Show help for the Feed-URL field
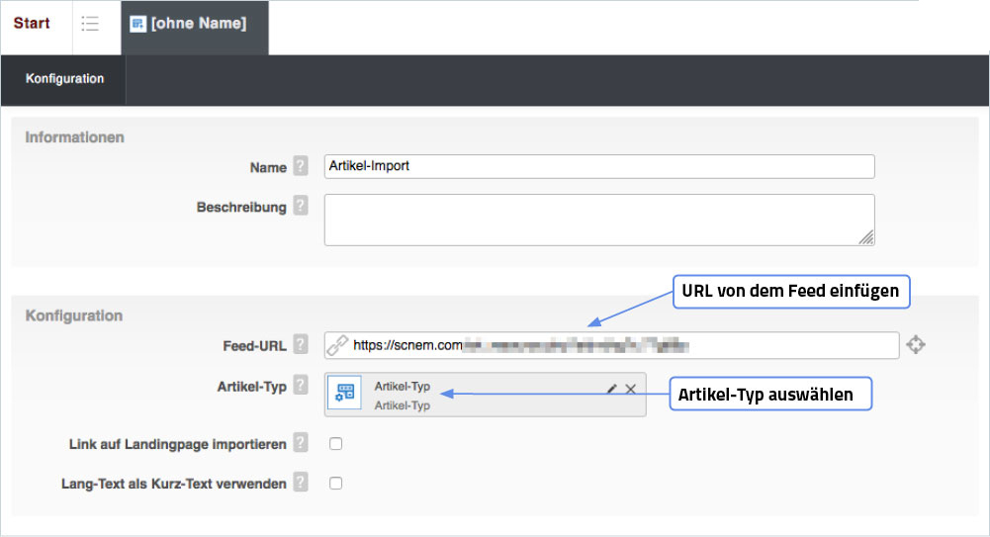 pos(301,344)
